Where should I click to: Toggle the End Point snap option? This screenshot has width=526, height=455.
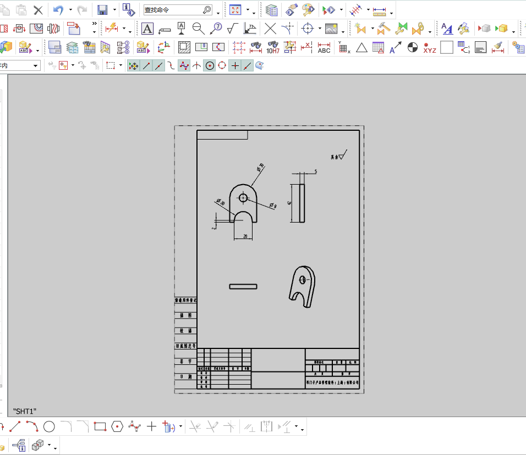coord(146,66)
